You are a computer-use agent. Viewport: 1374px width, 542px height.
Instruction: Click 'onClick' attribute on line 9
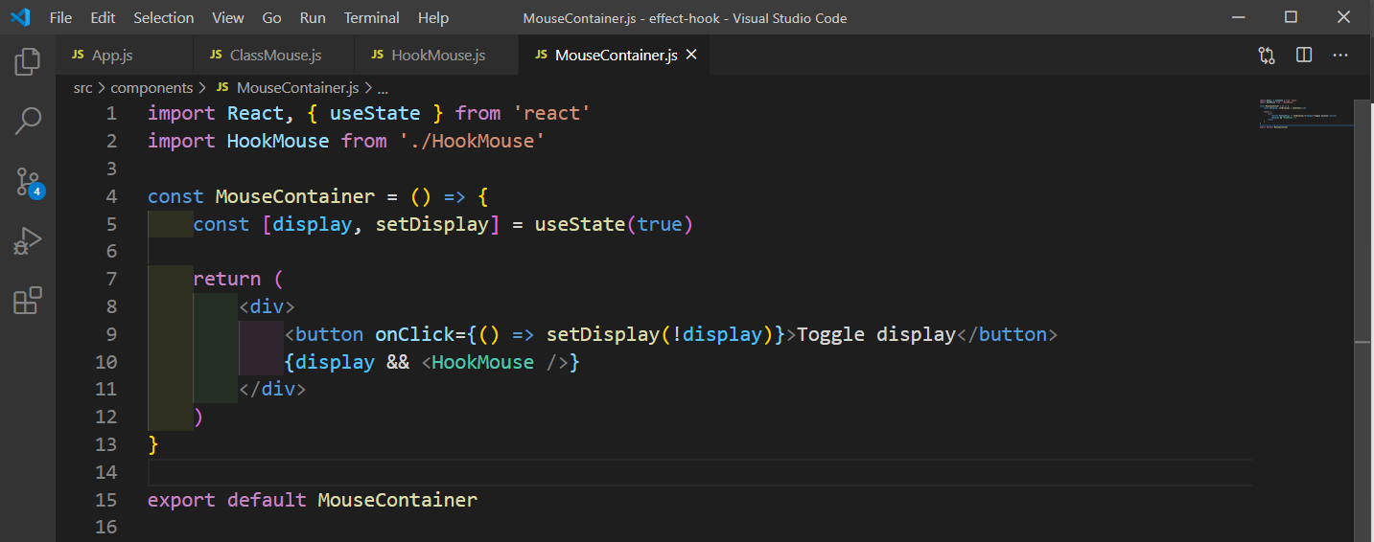click(415, 334)
